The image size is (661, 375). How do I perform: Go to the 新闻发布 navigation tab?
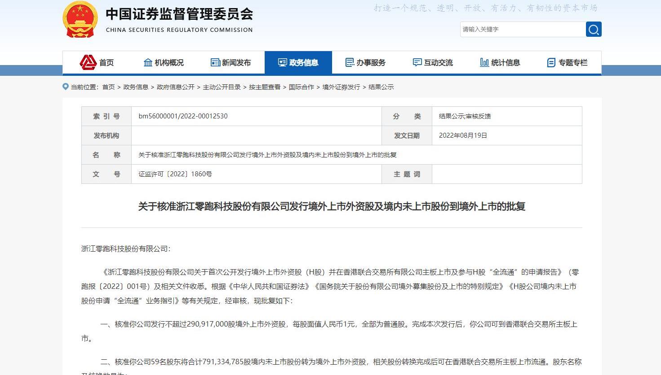pyautogui.click(x=236, y=62)
